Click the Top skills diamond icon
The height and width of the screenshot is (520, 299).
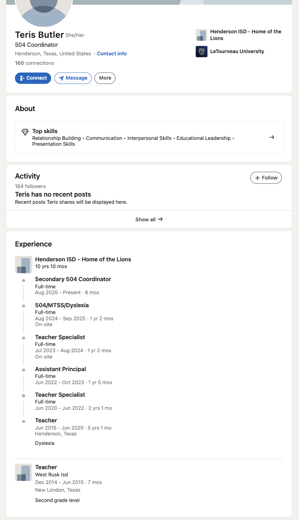(x=25, y=132)
